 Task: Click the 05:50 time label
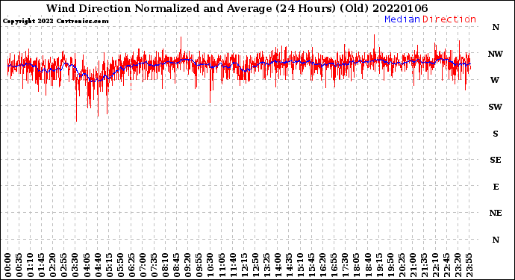(x=120, y=265)
